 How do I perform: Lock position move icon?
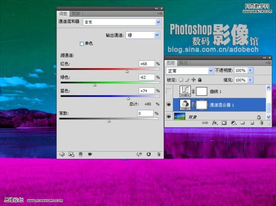(x=194, y=80)
